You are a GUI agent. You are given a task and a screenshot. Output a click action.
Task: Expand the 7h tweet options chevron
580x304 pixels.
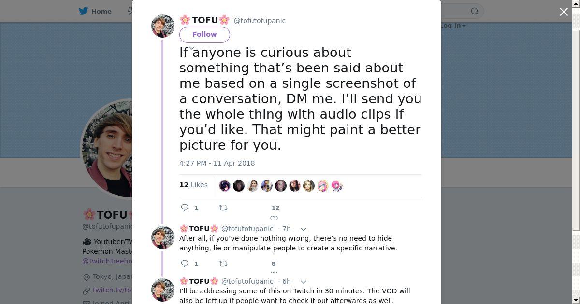304,229
